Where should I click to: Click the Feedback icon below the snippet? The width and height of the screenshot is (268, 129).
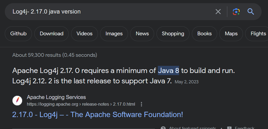[229, 128]
